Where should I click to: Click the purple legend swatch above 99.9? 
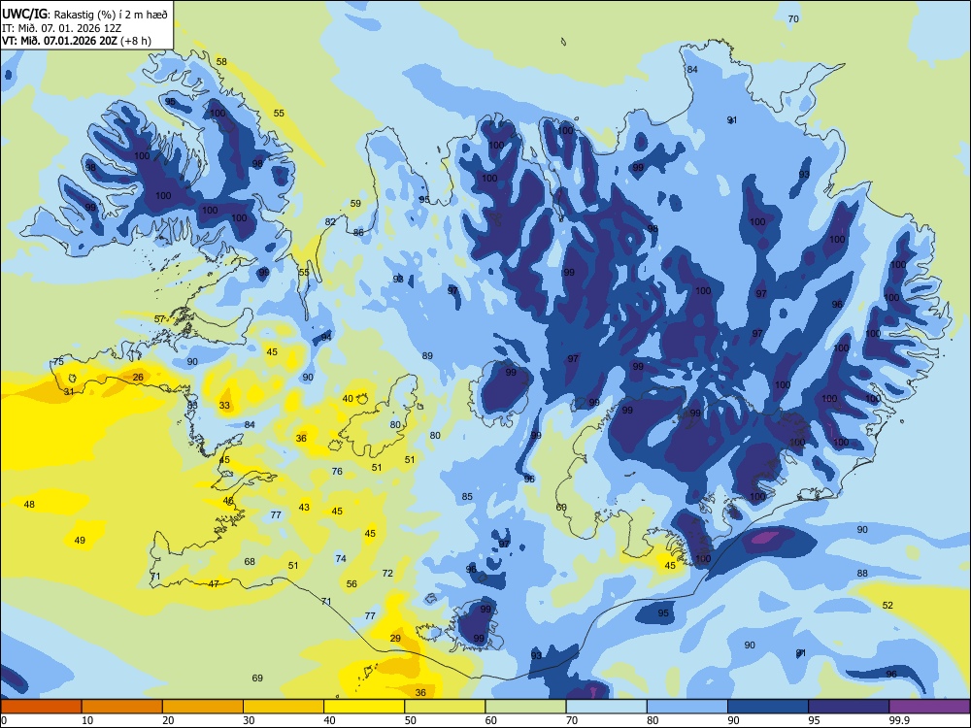pos(929,707)
